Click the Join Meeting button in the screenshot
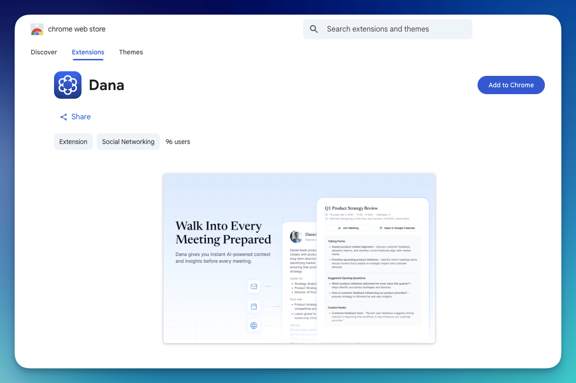576x383 pixels. point(348,228)
